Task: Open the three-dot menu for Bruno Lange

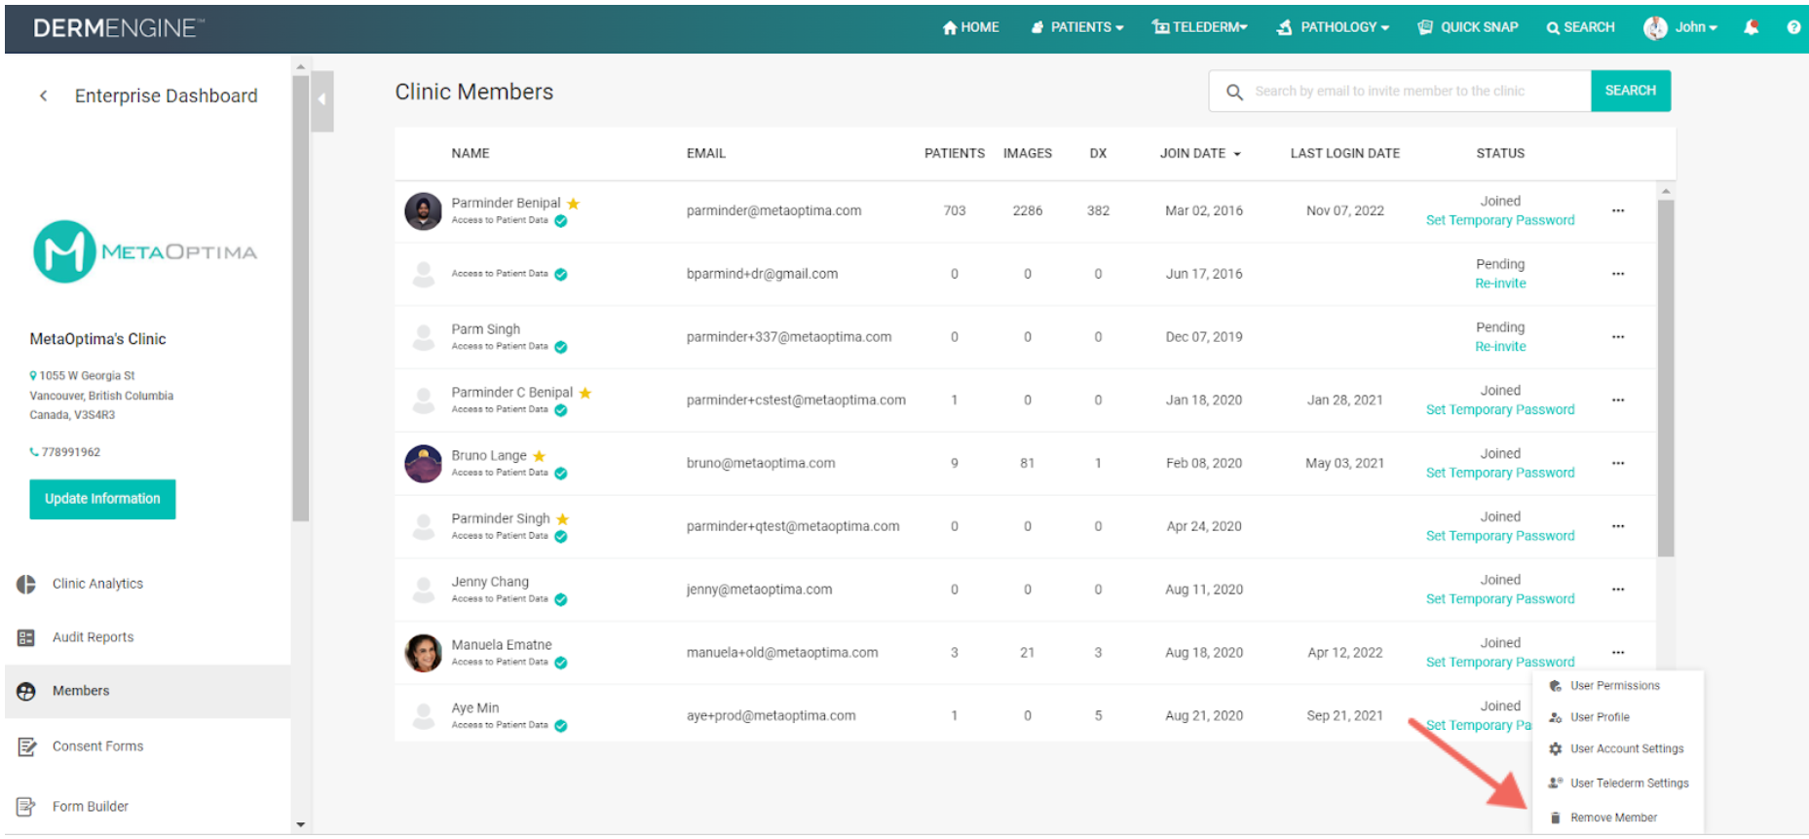Action: (x=1618, y=463)
